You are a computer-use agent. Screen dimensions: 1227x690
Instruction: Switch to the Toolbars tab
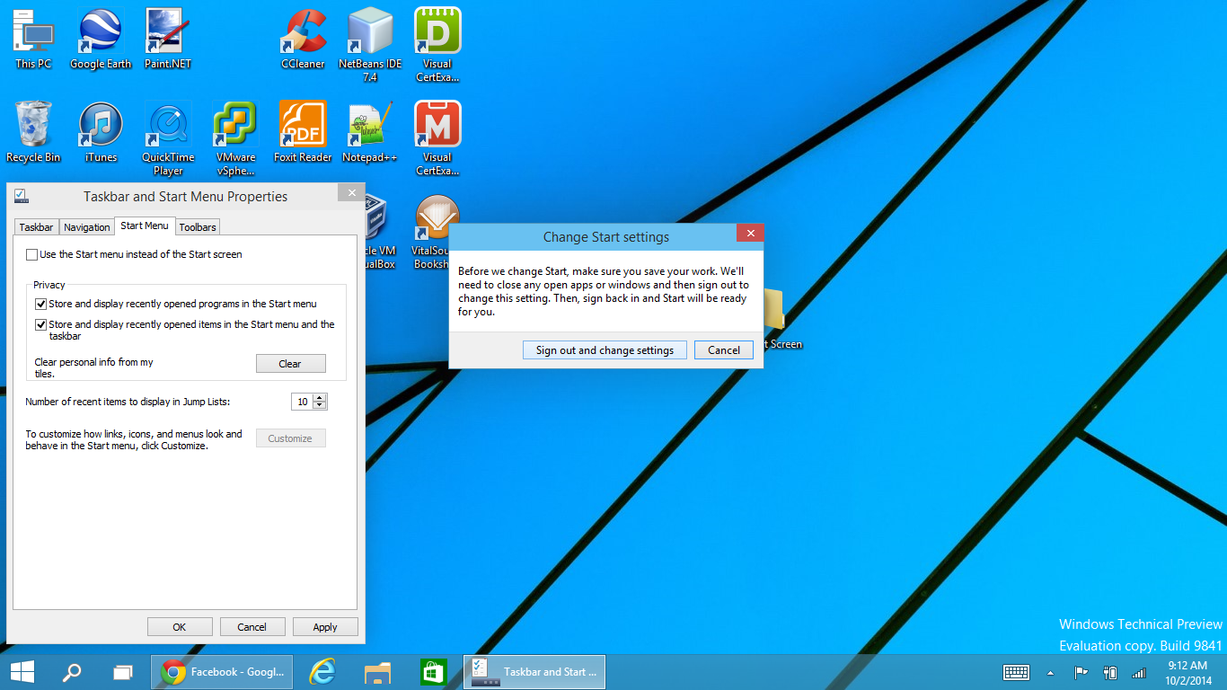click(x=197, y=227)
